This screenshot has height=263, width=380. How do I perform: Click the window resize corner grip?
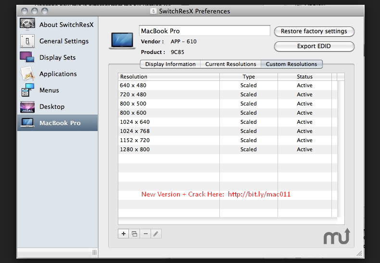tap(359, 253)
